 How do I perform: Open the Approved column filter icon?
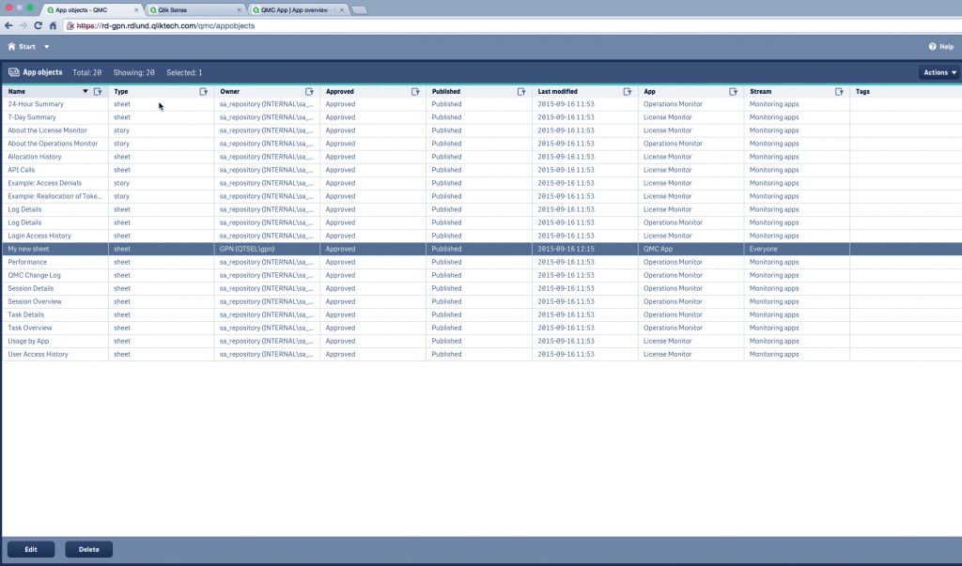415,91
